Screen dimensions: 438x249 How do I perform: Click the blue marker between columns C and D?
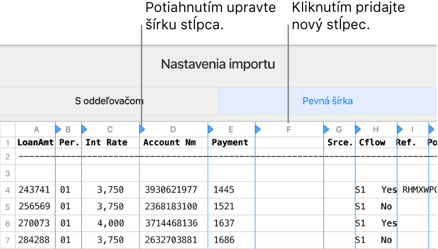[x=142, y=129]
